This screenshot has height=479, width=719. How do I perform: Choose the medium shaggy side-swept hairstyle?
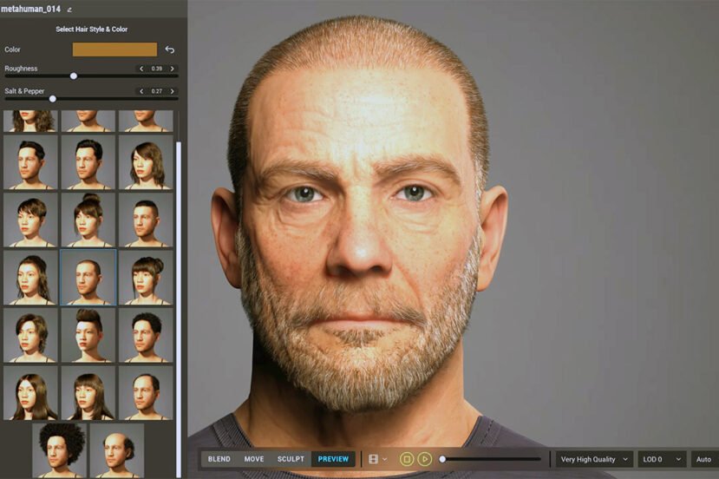tap(30, 336)
